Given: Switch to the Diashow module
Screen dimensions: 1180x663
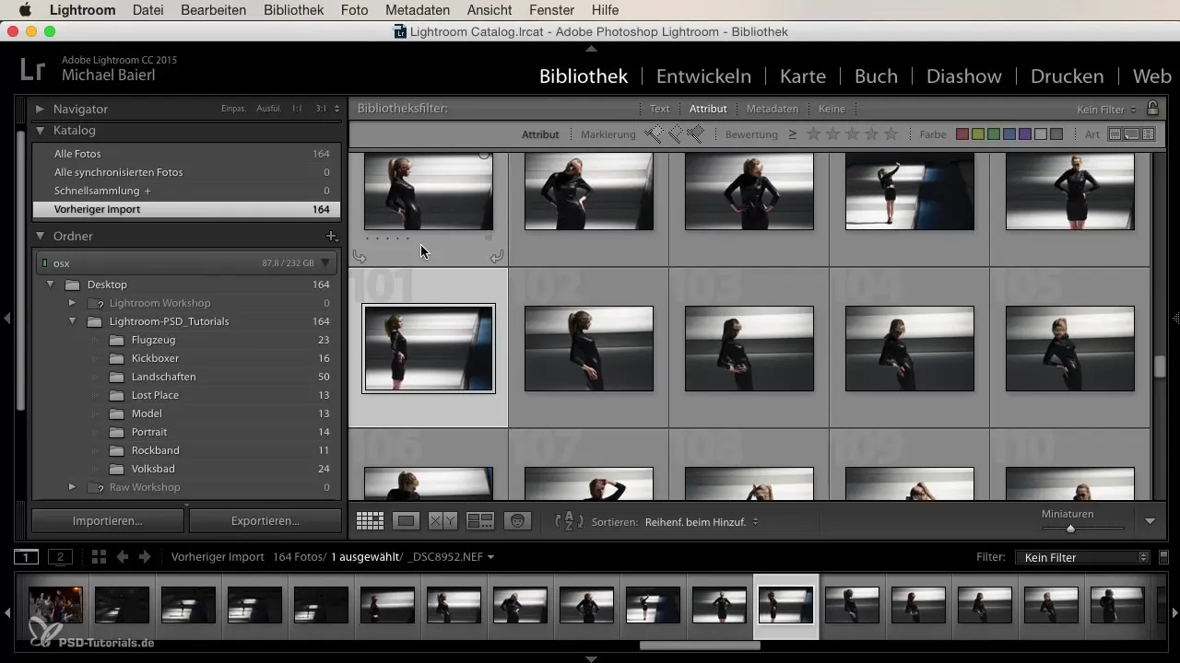Looking at the screenshot, I should [x=963, y=76].
